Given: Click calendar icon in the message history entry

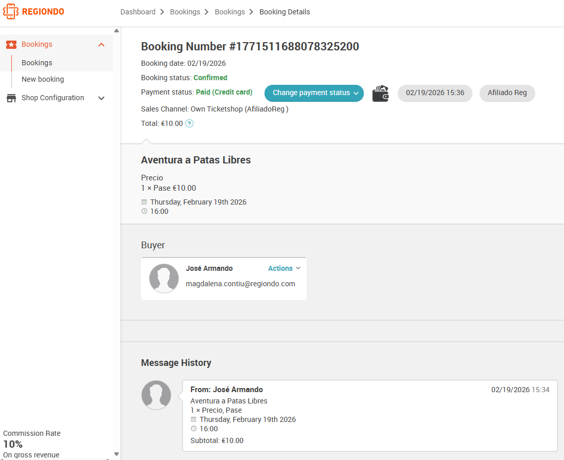Looking at the screenshot, I should (x=193, y=419).
